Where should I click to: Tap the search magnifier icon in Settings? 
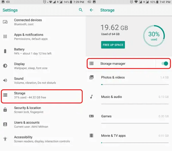click(81, 10)
